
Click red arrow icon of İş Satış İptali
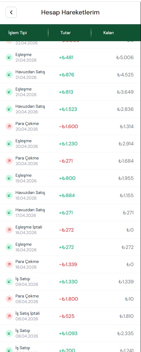(9, 316)
